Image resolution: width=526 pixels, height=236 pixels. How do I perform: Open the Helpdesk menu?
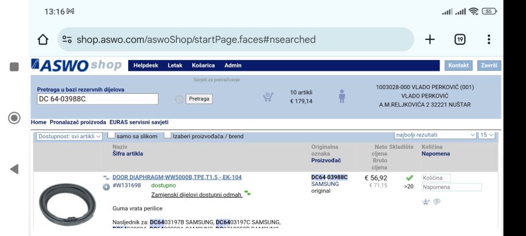tap(145, 66)
